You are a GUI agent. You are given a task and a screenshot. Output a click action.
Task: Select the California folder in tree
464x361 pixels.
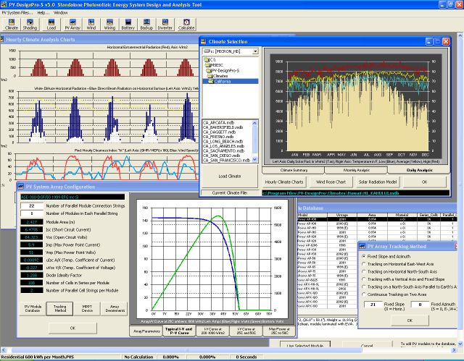point(223,82)
